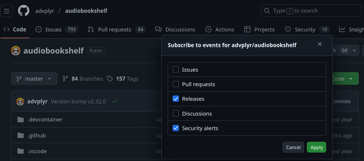This screenshot has width=364, height=161.
Task: Click the GitHub Octocat logo
Action: pyautogui.click(x=24, y=11)
